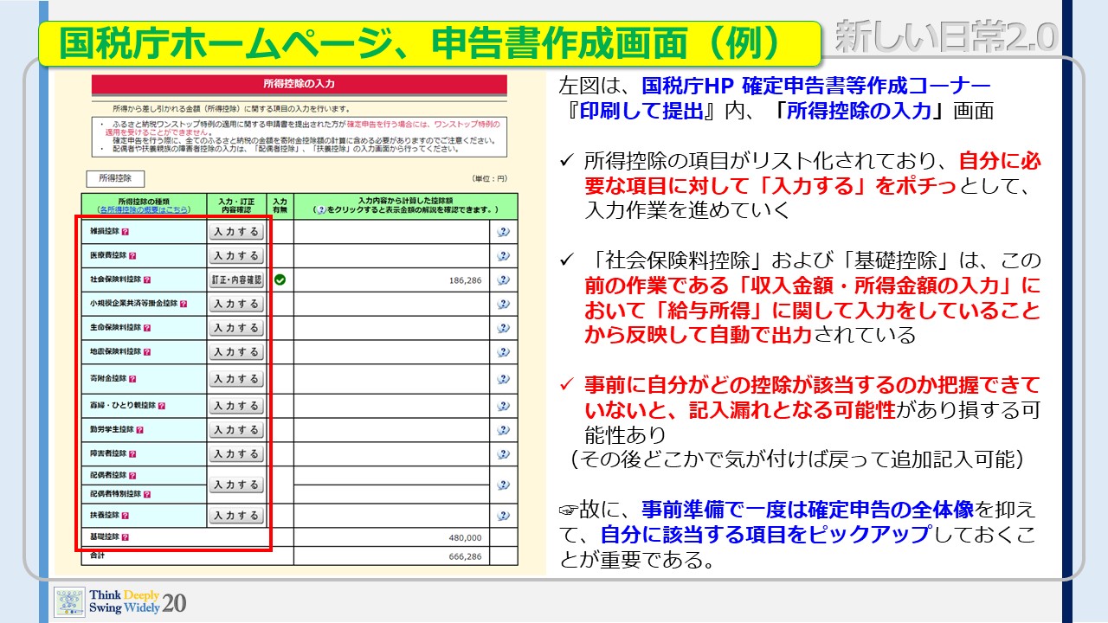Open help icon next to 社会保険料控除
Viewport: 1108px width, 623px height.
pyautogui.click(x=146, y=280)
